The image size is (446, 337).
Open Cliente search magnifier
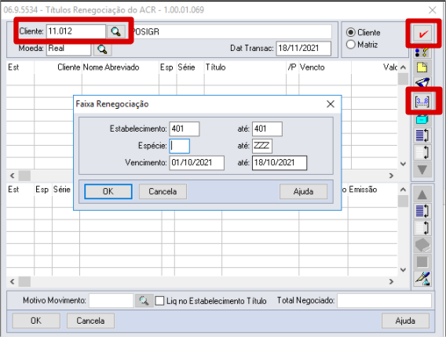click(115, 31)
